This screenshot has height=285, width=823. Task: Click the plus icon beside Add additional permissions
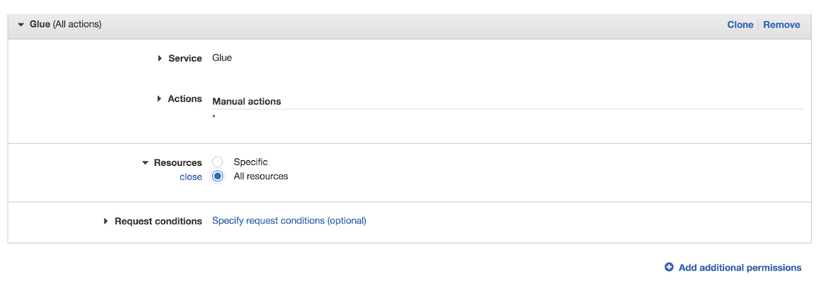669,267
